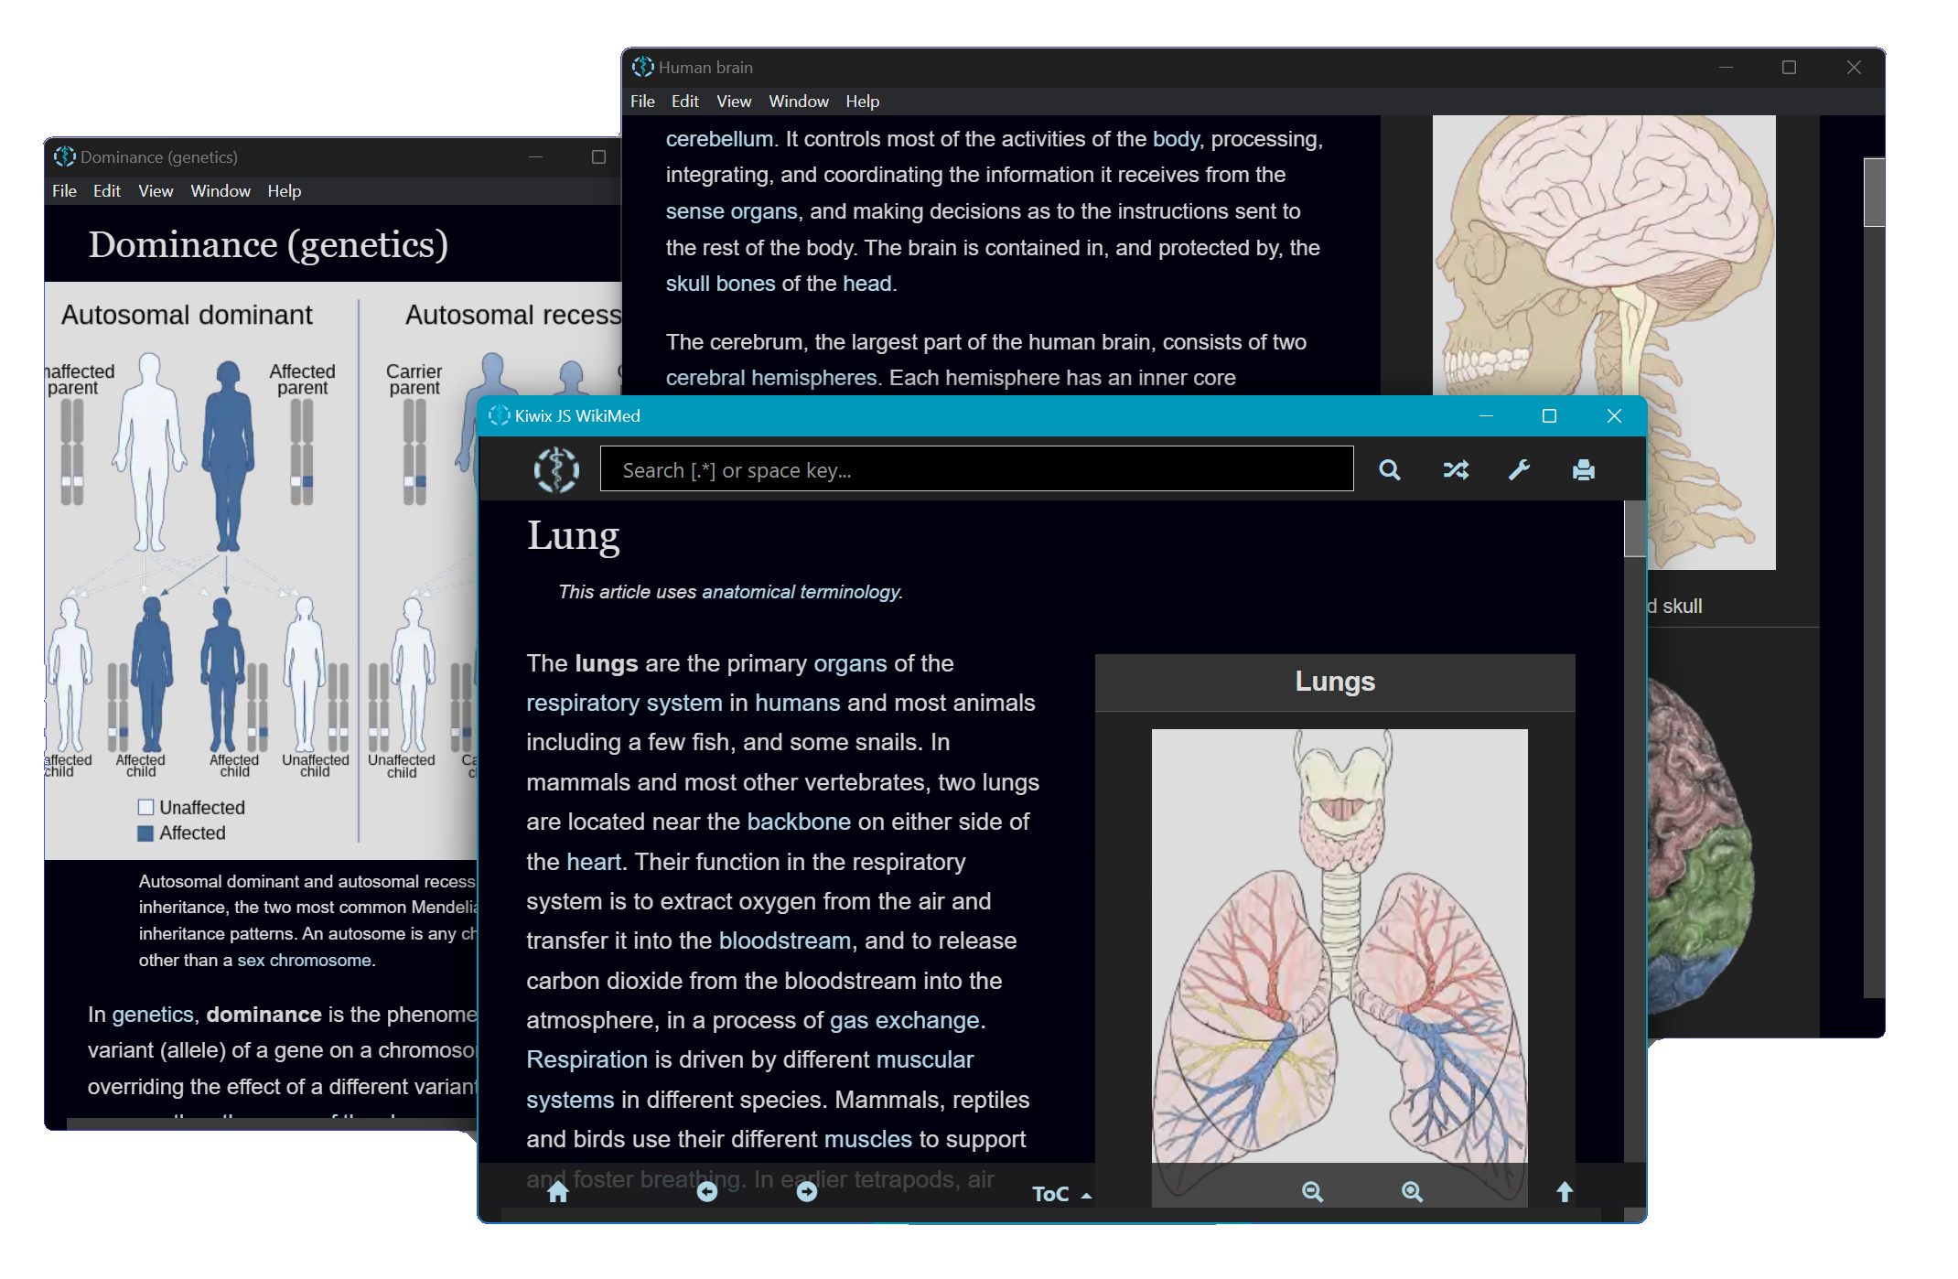Minimize the Dominance (genetics) window
1958x1279 pixels.
pyautogui.click(x=535, y=157)
